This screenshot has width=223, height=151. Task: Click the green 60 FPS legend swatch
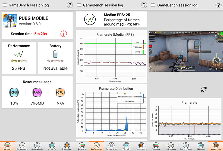144,52
